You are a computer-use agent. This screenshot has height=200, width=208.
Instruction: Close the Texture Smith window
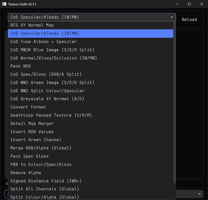point(202,4)
